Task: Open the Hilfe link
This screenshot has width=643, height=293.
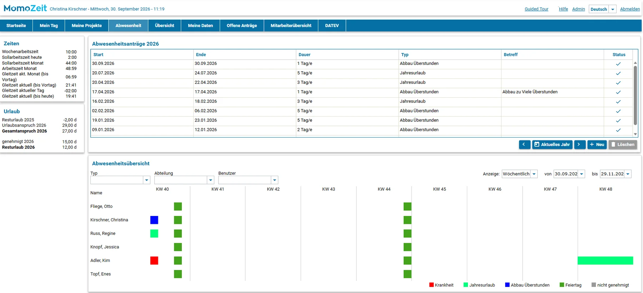Action: pyautogui.click(x=563, y=9)
